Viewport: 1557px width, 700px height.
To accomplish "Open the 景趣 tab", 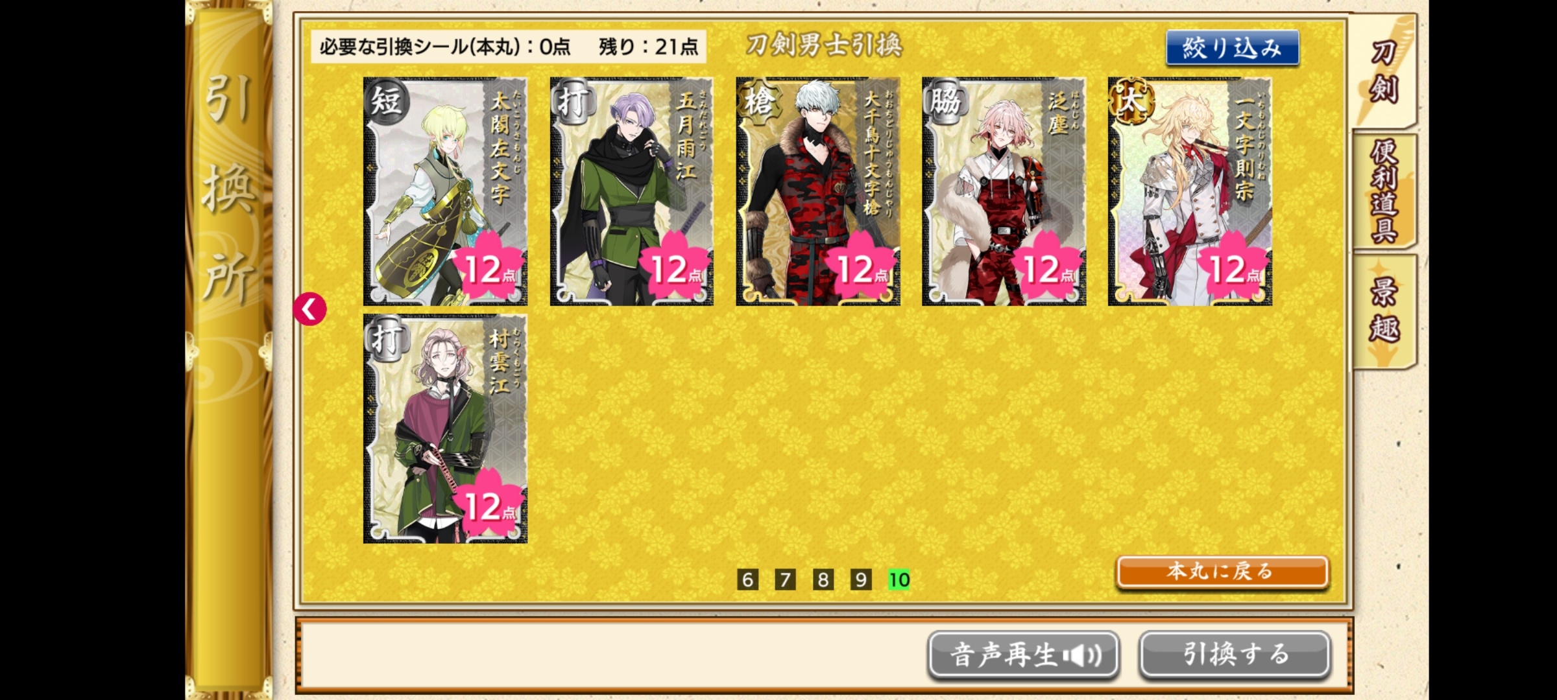I will pyautogui.click(x=1384, y=311).
